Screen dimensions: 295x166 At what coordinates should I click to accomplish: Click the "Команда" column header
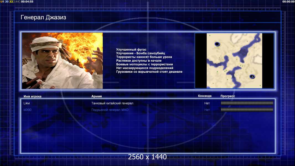pyautogui.click(x=205, y=96)
